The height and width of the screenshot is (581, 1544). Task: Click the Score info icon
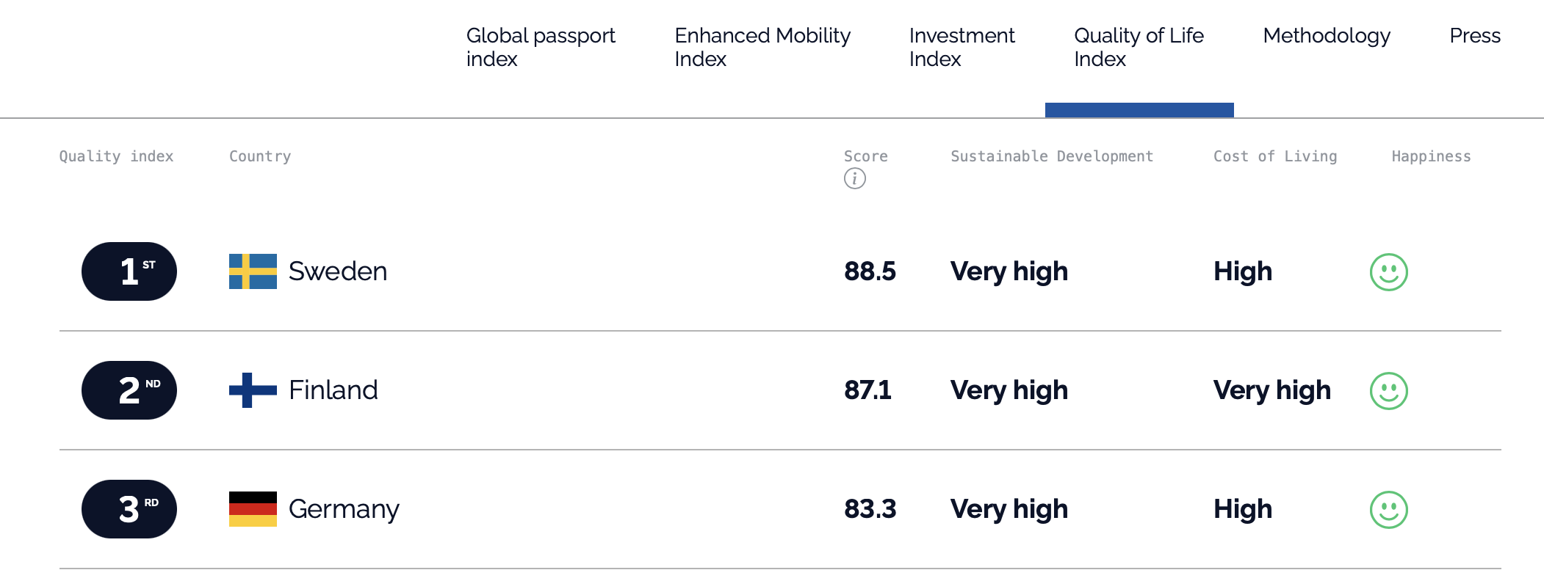854,178
